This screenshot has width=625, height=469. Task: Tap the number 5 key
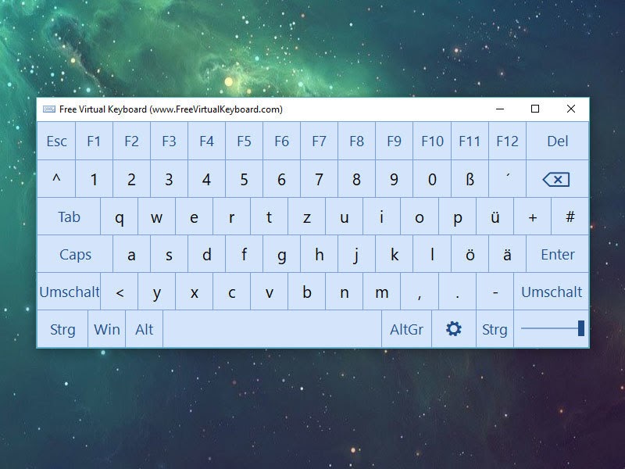(244, 179)
